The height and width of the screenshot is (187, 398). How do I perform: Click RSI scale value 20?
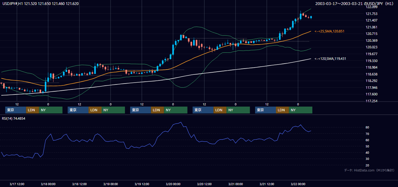point(367,165)
